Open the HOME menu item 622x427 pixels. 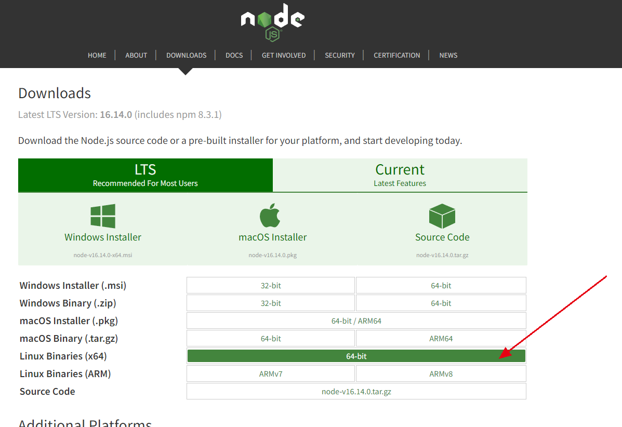97,55
